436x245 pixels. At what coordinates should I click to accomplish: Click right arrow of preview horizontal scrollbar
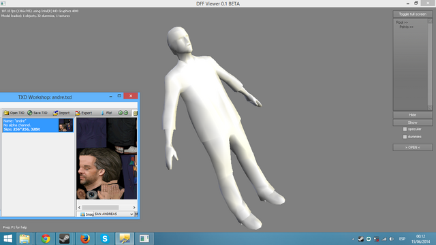point(134,208)
